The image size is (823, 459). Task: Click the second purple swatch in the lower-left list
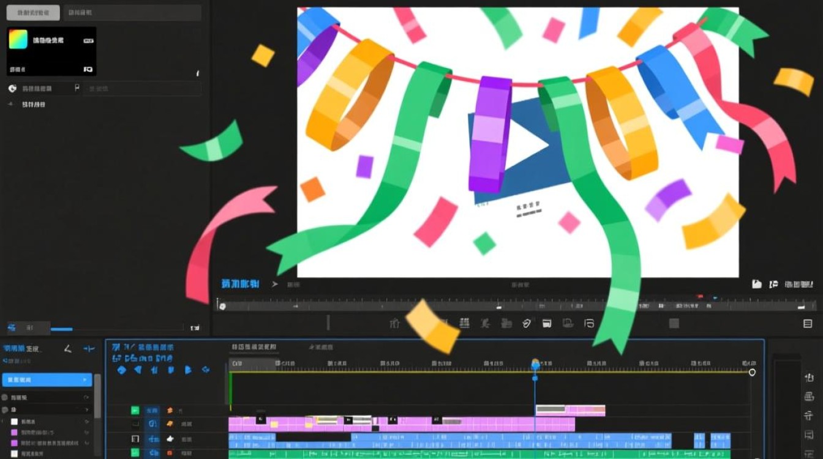click(x=14, y=442)
